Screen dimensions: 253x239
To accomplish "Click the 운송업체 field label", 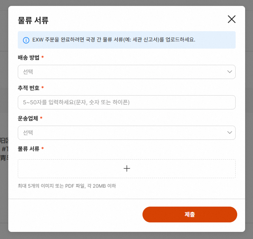I will [x=28, y=118].
